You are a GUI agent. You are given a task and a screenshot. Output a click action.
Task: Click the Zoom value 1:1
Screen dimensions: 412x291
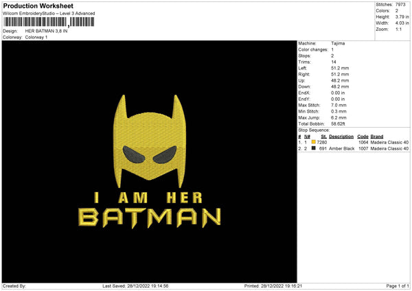398,30
